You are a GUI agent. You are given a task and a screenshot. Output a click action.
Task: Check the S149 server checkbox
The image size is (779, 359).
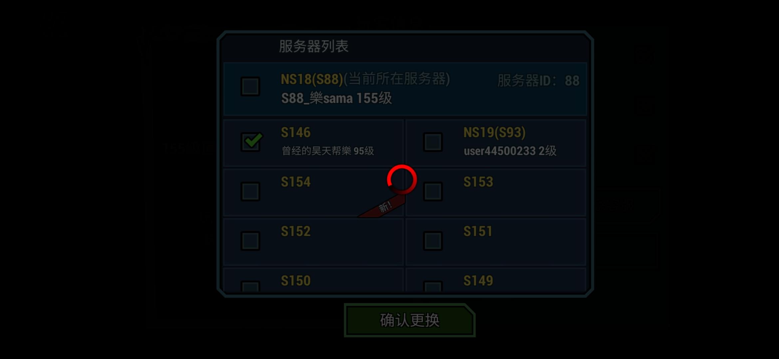(433, 287)
